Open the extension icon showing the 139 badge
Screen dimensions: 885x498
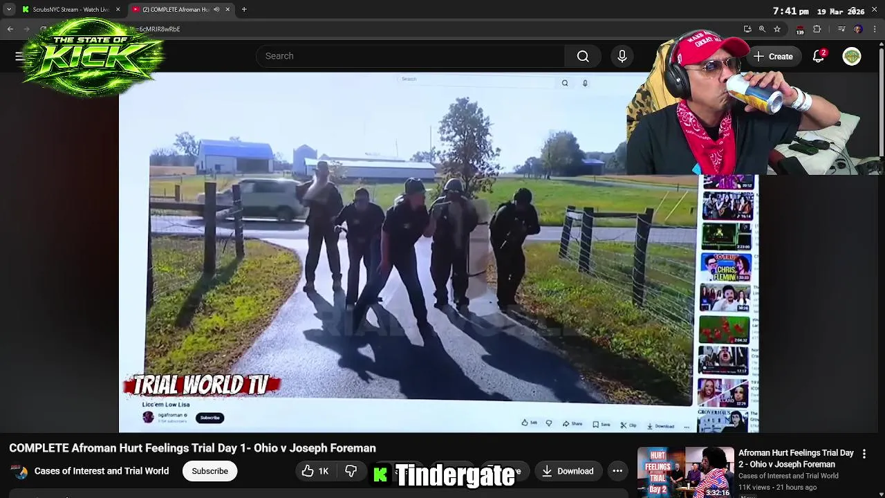tap(800, 30)
